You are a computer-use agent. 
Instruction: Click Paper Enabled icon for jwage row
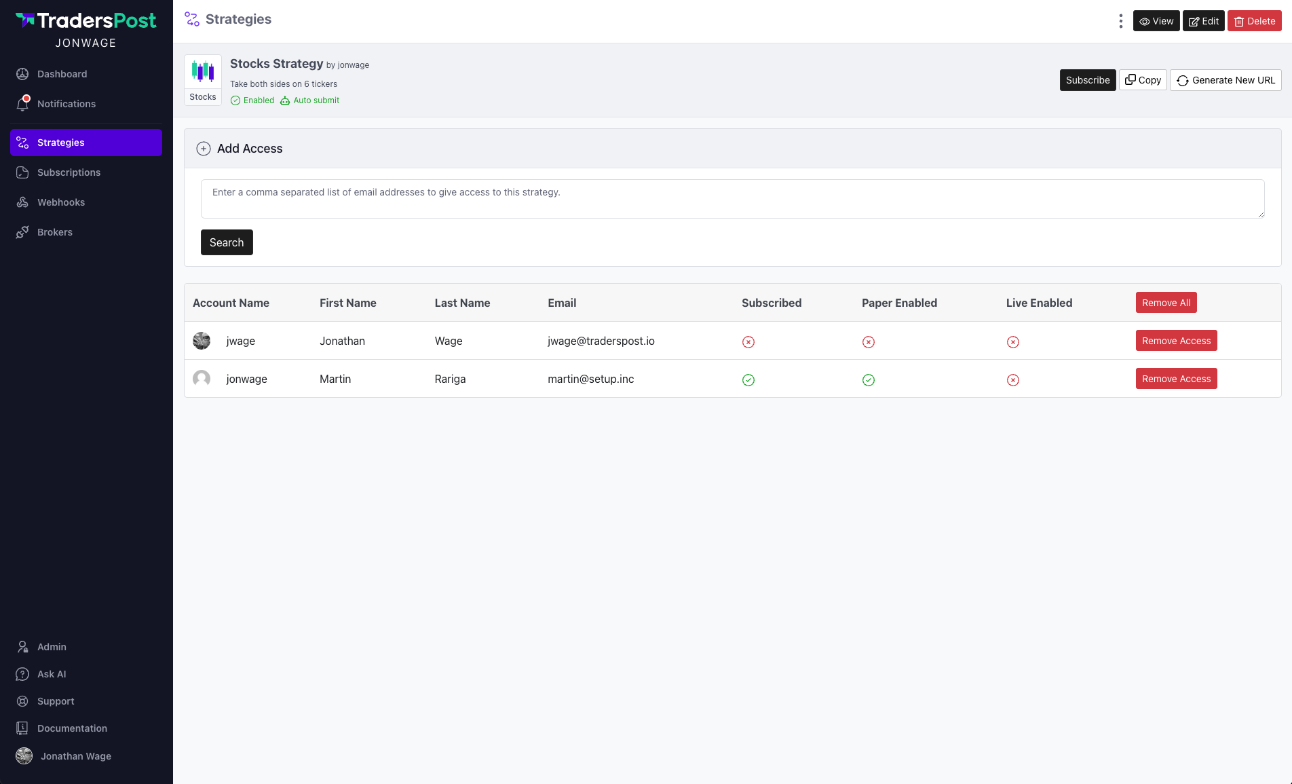[x=869, y=342]
